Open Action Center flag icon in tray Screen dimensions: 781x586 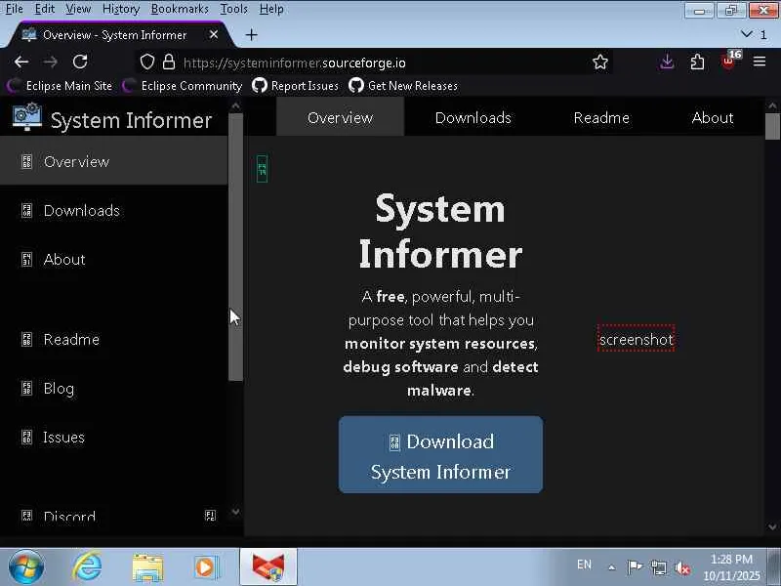(635, 567)
